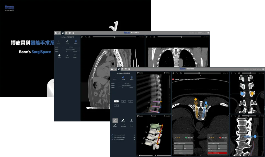265x157 pixels.
Task: Click the red warning bar in the right screw panel
Action: pos(217,153)
